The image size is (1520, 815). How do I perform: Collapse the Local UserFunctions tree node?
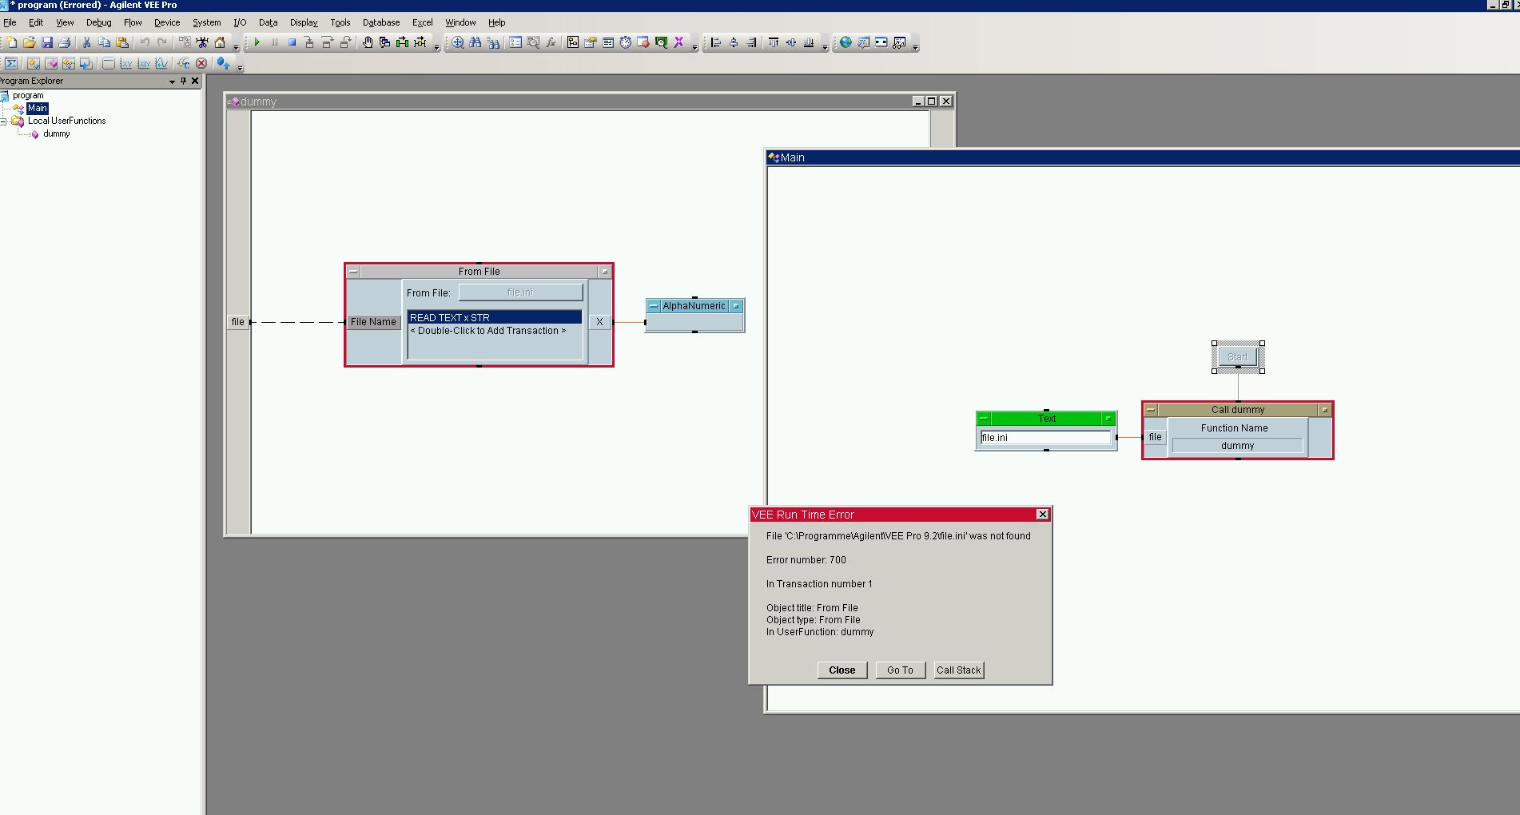pyautogui.click(x=4, y=121)
